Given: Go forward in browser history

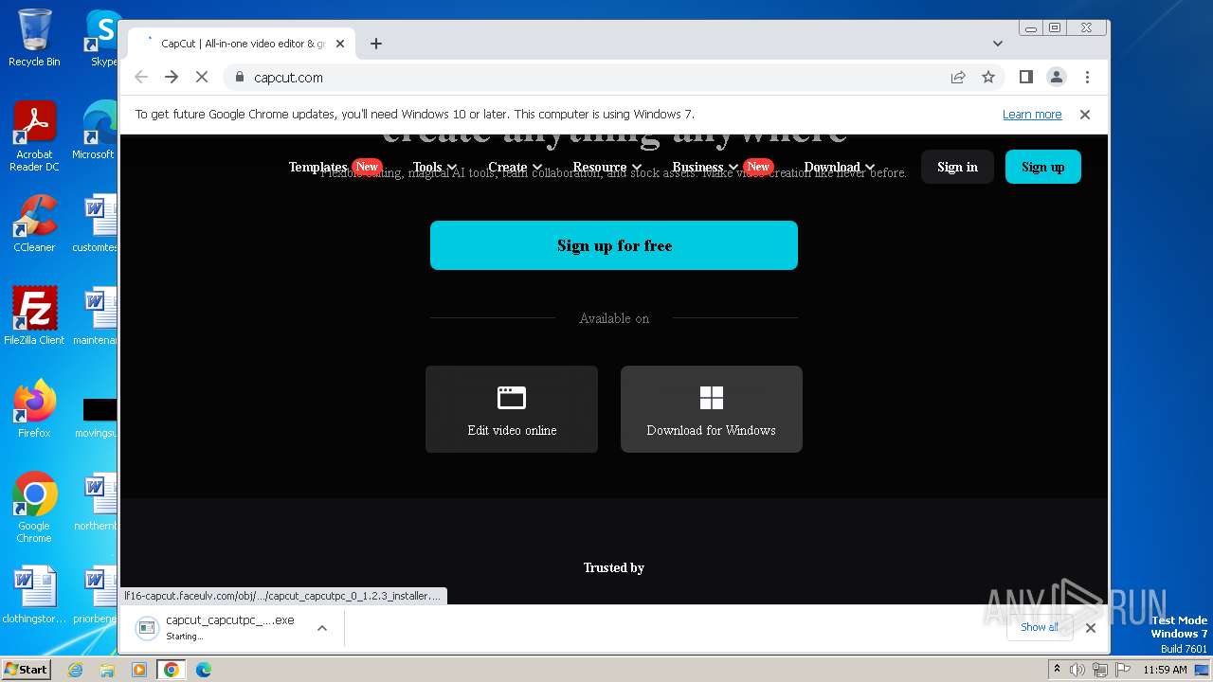Looking at the screenshot, I should pyautogui.click(x=172, y=78).
